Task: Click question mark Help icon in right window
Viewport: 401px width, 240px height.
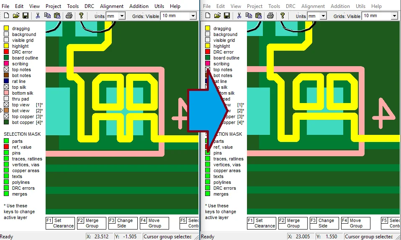Action: tap(283, 16)
